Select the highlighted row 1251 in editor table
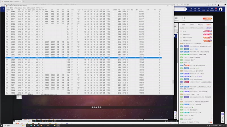The image size is (227, 127). 83,58
